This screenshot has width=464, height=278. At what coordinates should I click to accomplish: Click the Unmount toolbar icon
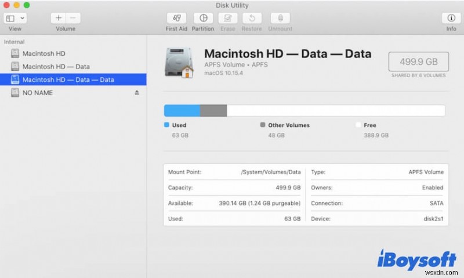point(280,18)
